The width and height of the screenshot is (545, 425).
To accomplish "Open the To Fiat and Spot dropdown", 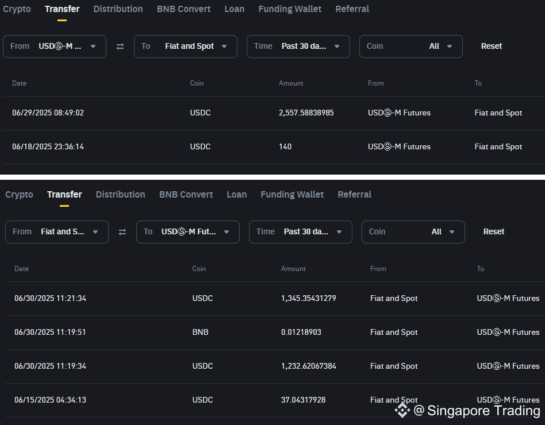I will [x=186, y=47].
